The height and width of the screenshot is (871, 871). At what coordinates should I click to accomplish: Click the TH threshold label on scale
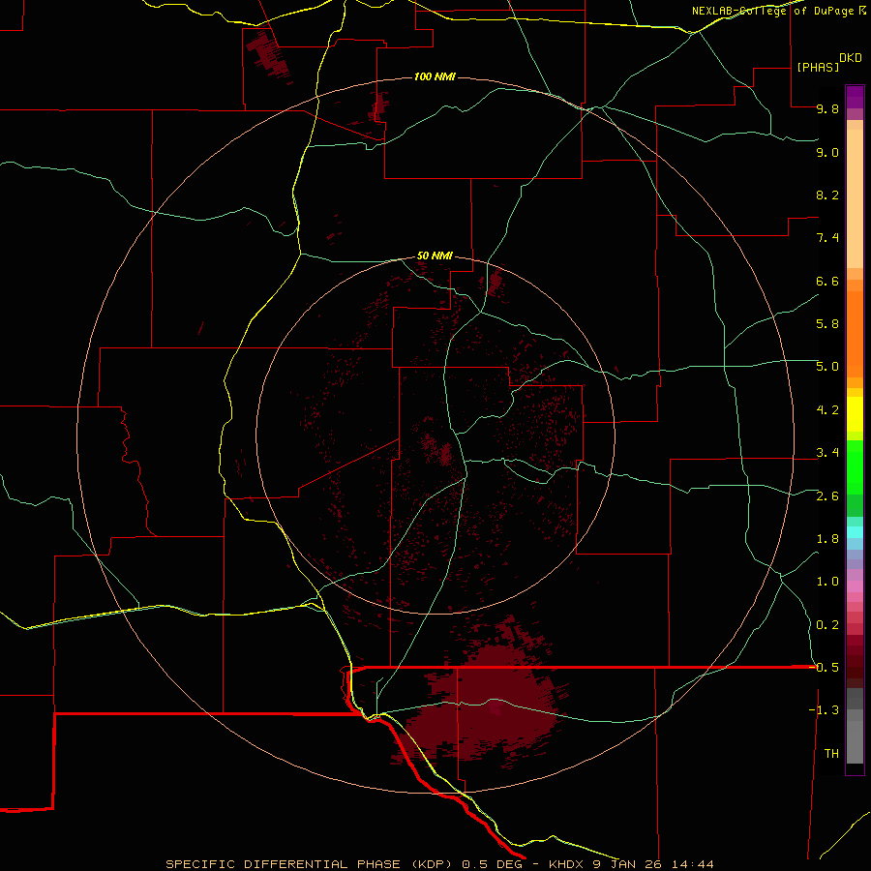(x=831, y=754)
